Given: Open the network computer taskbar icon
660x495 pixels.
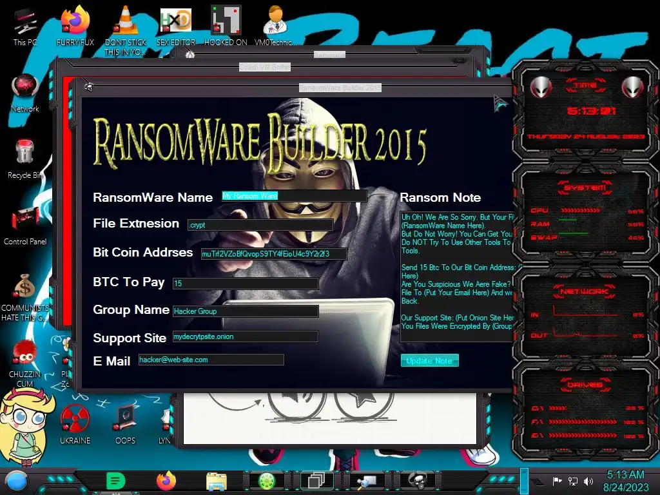Looking at the screenshot, I should click(x=367, y=481).
